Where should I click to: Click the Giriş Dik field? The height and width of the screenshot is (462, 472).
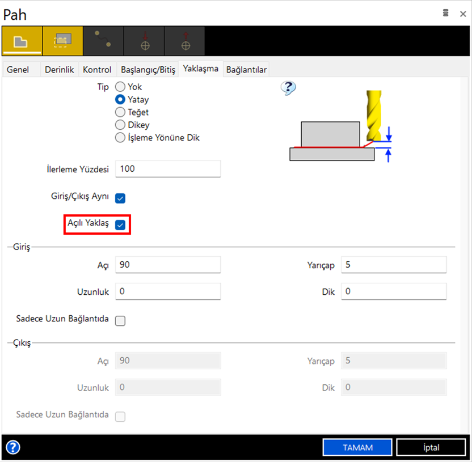394,291
